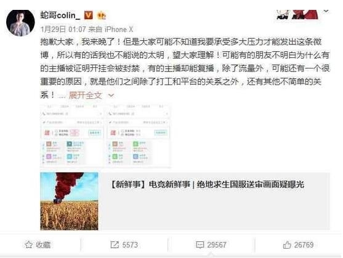Open the wheat field article thumbnail
Image resolution: width=343 pixels, height=258 pixels.
pos(69,201)
